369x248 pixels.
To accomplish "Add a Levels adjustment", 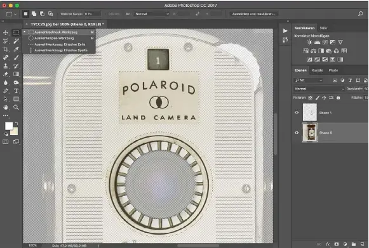I will pyautogui.click(x=317, y=42).
